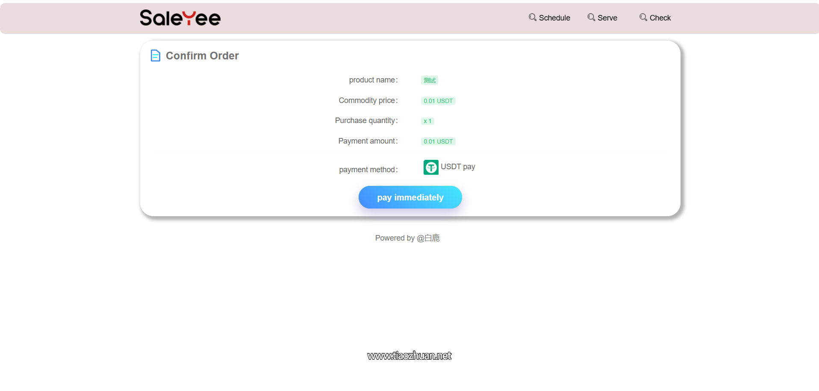Open the Check menu item
This screenshot has height=391, width=819.
point(660,18)
